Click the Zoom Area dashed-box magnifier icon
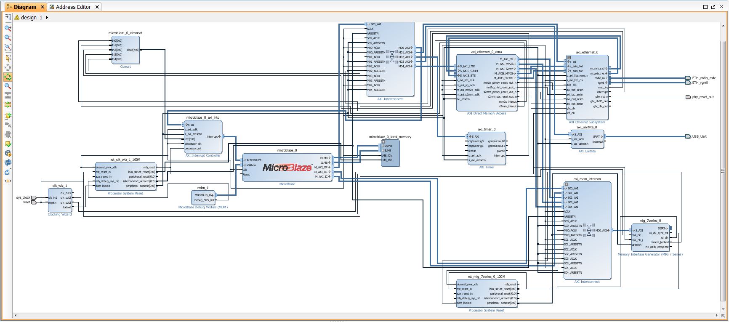 [8, 48]
